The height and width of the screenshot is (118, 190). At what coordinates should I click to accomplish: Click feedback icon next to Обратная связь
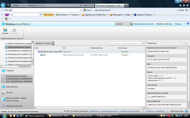pos(186,111)
